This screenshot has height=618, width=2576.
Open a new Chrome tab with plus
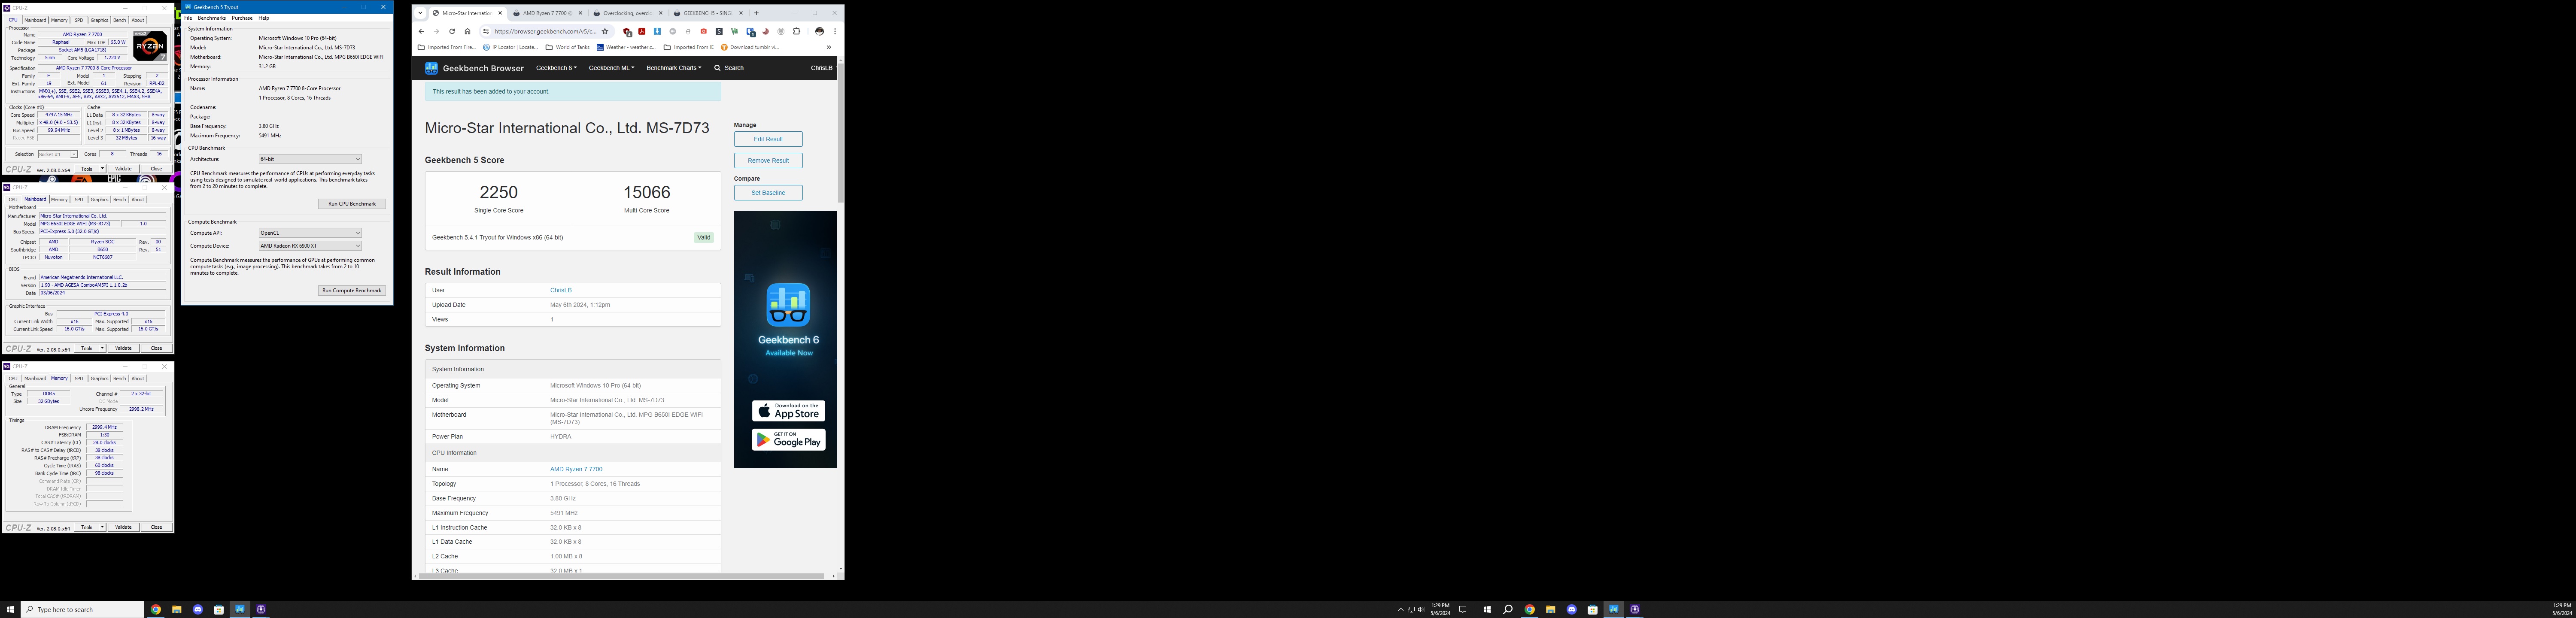(756, 13)
